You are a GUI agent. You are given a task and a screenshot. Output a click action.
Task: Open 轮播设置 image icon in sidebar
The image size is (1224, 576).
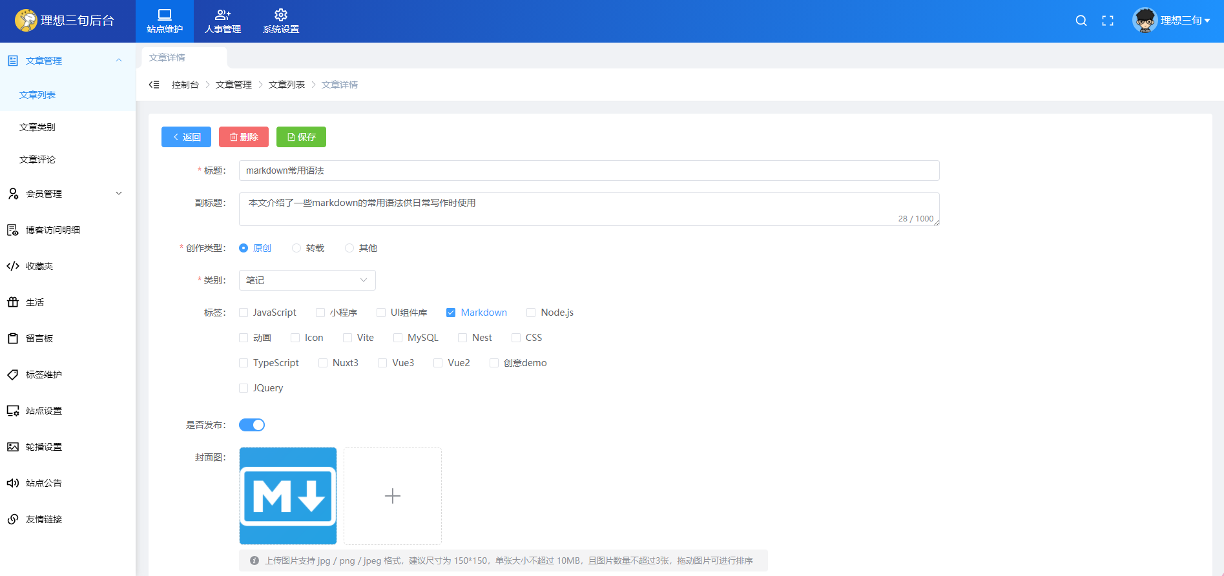13,447
